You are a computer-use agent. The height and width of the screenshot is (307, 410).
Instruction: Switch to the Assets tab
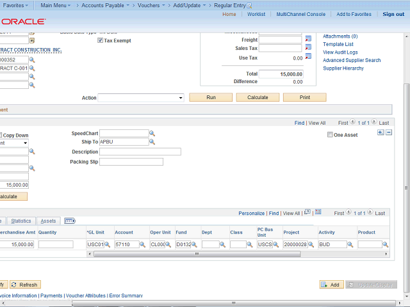point(48,221)
